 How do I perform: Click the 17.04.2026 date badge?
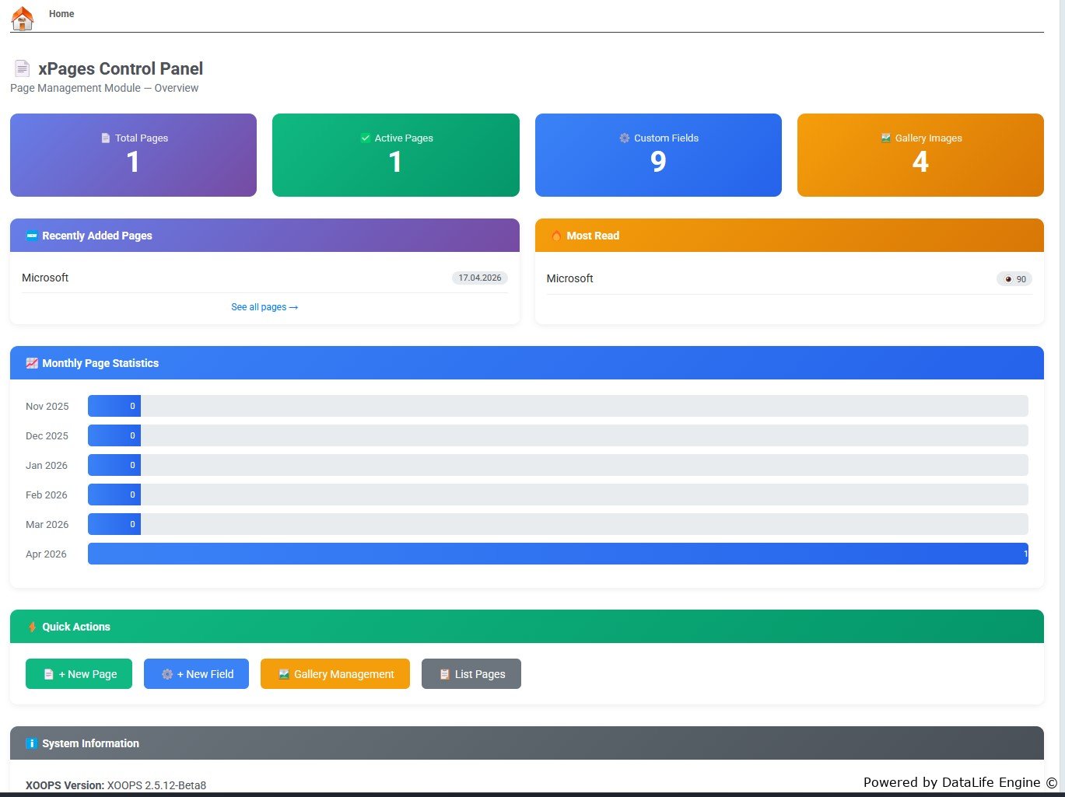pos(479,278)
